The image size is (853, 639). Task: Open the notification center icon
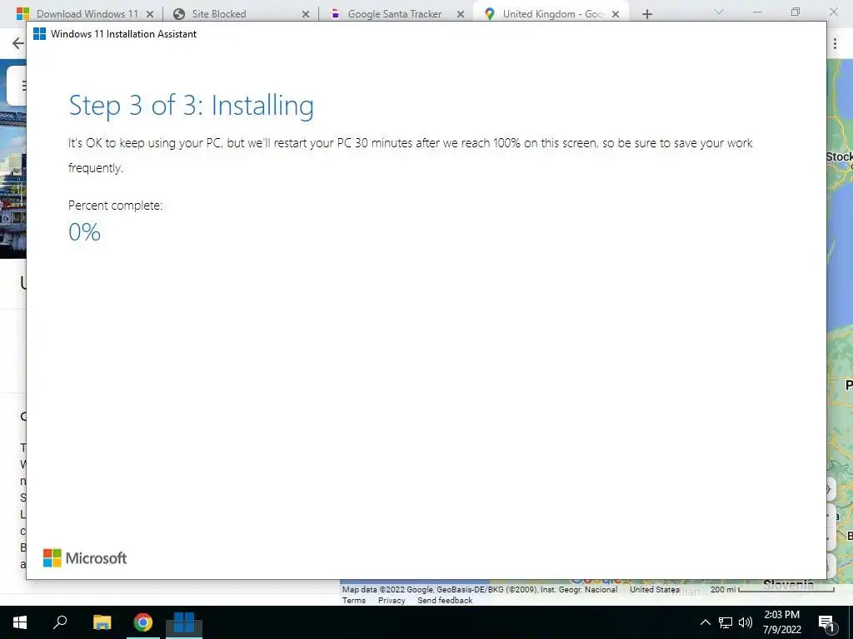click(x=827, y=623)
